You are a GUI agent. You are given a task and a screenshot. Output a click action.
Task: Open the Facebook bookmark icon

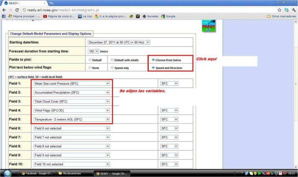tap(4, 16)
